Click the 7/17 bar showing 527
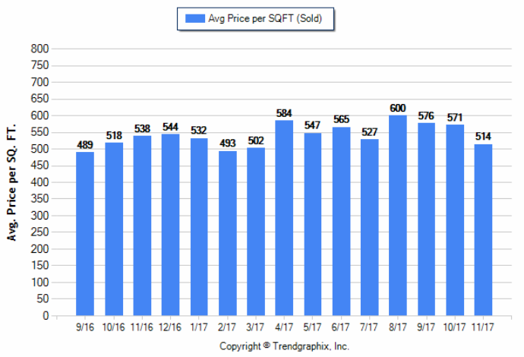The height and width of the screenshot is (357, 524). click(x=370, y=228)
